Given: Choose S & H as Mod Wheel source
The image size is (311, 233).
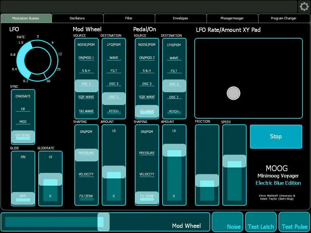Looking at the screenshot, I should coord(86,71).
